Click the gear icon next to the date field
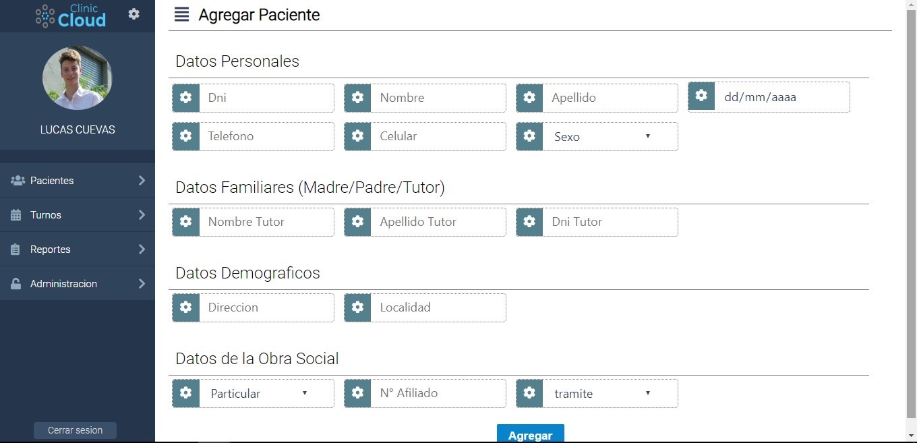 click(x=702, y=96)
